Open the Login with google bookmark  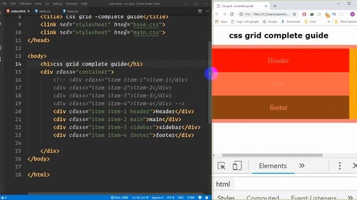(245, 22)
